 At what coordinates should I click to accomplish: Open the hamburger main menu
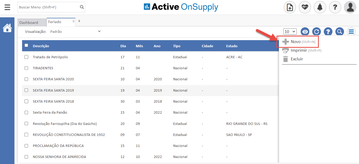pos(7,7)
